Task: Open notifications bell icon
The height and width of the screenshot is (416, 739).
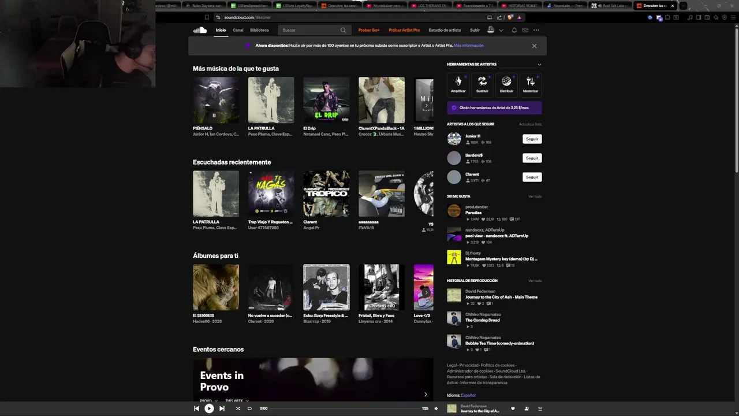Action: click(514, 30)
